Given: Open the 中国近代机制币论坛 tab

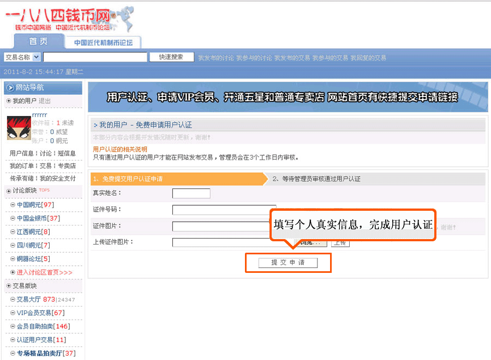Looking at the screenshot, I should click(x=103, y=42).
